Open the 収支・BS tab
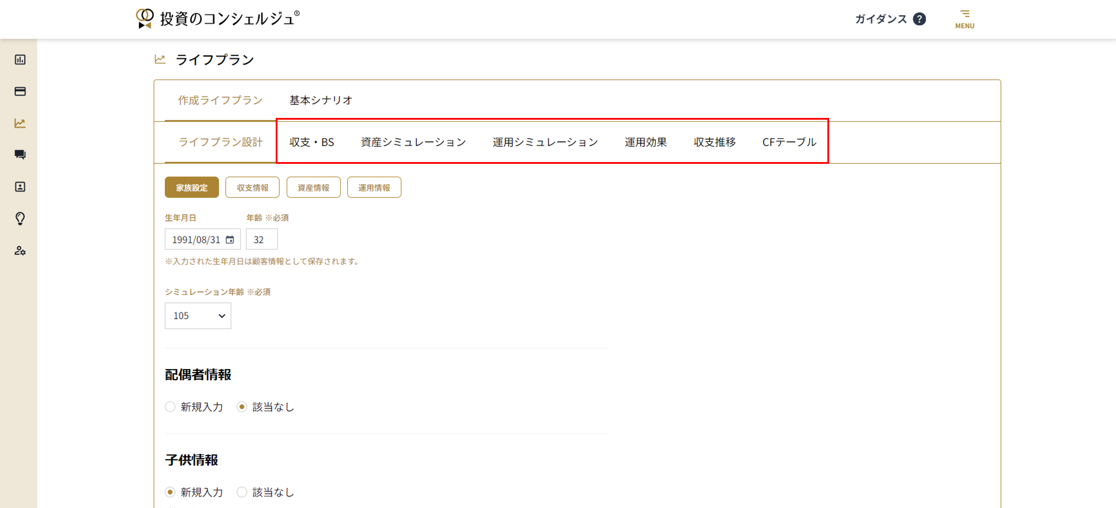Viewport: 1116px width, 508px height. [311, 142]
